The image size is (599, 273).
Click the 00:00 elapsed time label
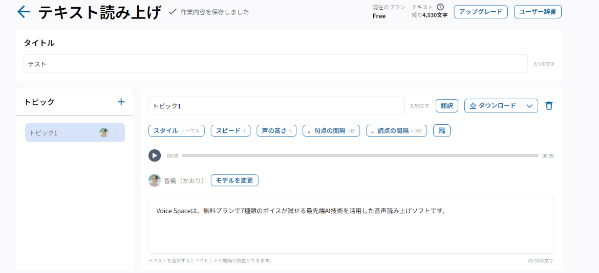173,155
